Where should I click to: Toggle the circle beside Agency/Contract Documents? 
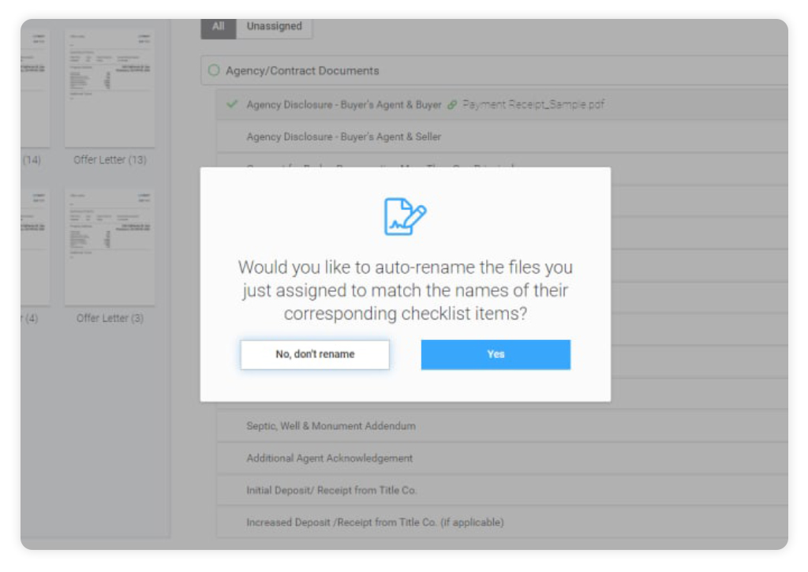tap(213, 71)
